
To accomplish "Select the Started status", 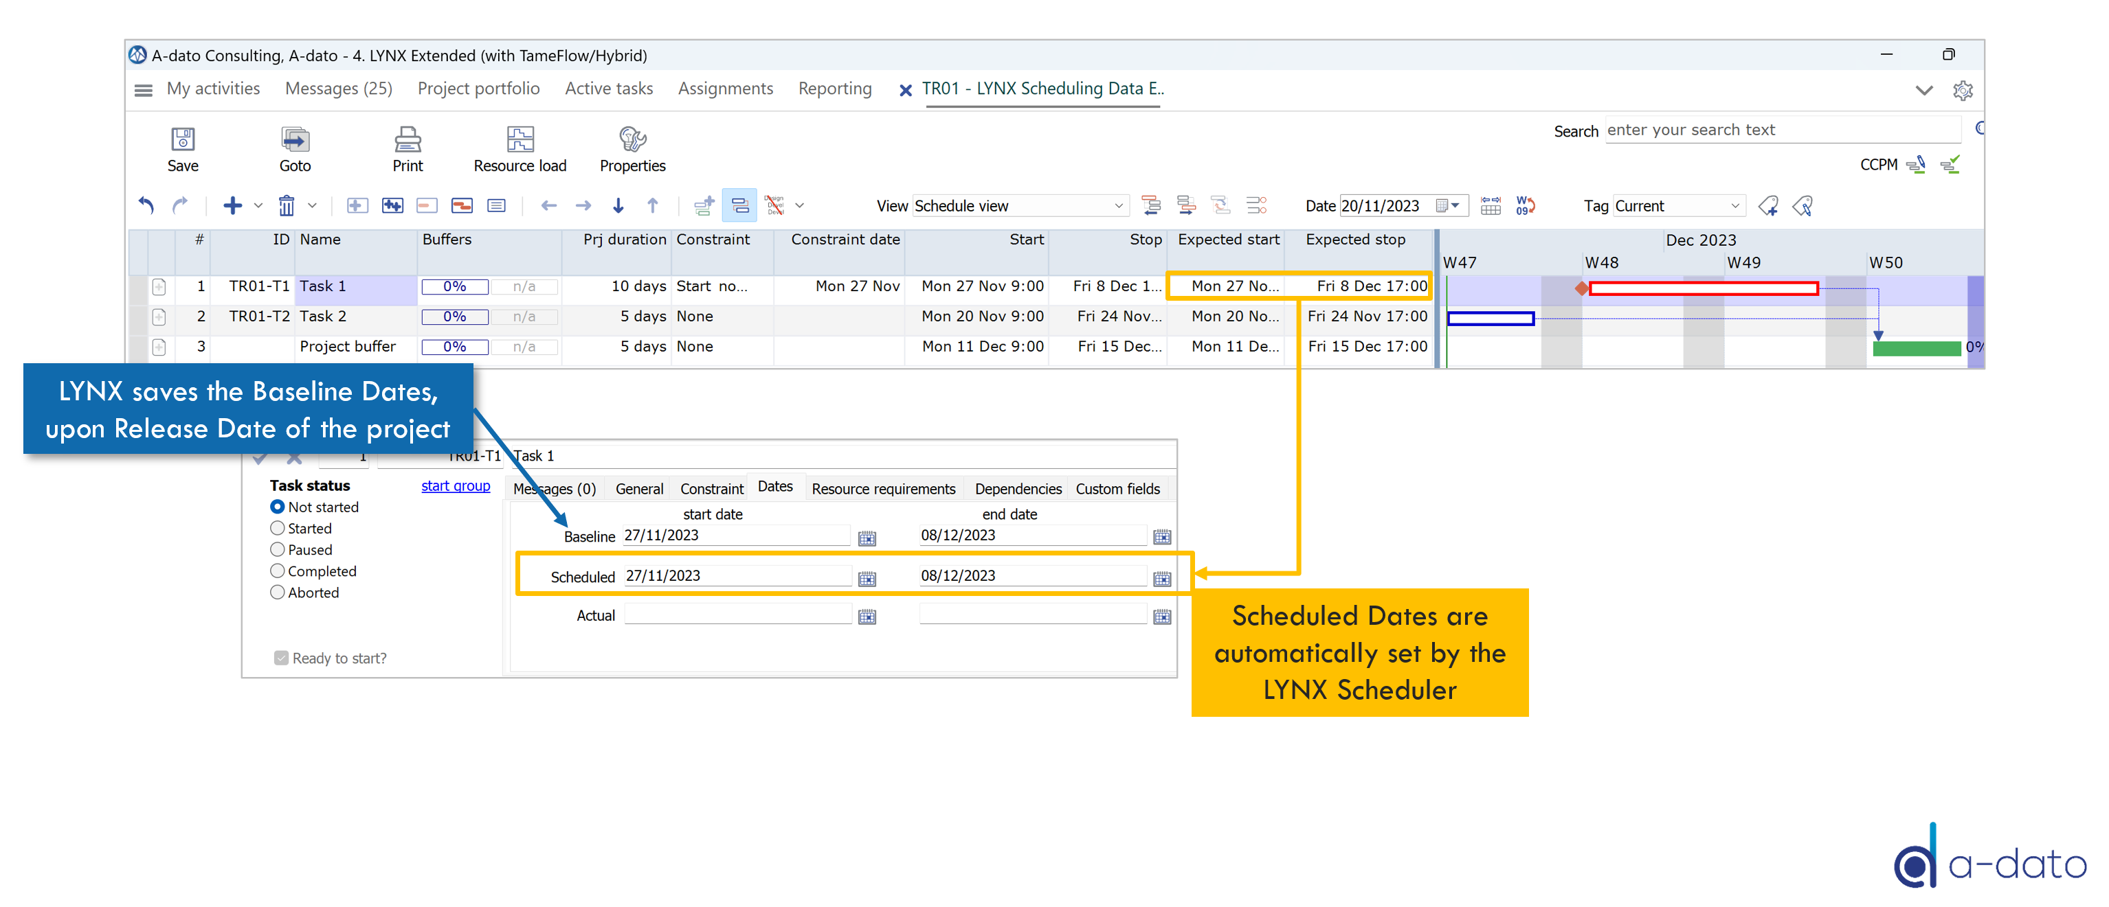I will pos(278,528).
